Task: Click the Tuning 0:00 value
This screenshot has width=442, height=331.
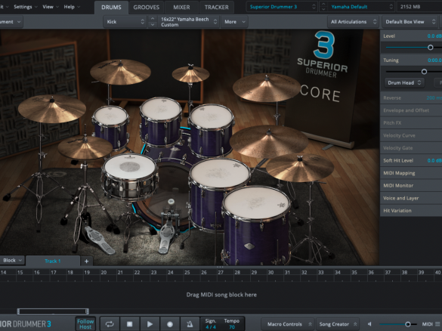Action: 434,60
